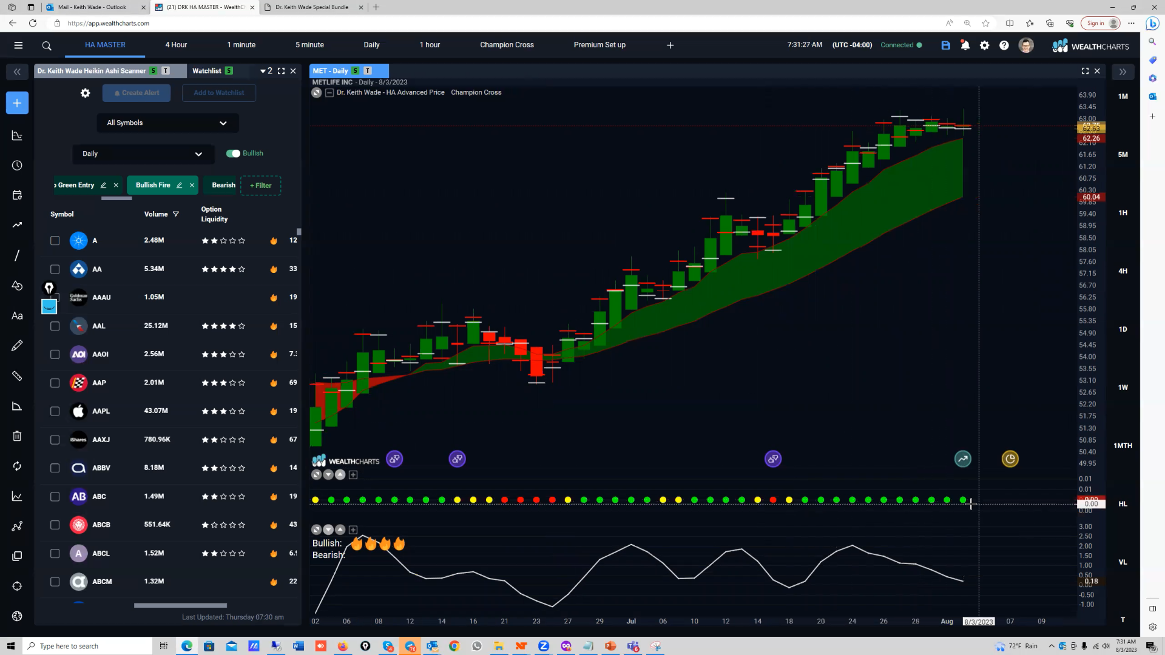1165x655 pixels.
Task: Toggle the Bullish switch
Action: 233,153
